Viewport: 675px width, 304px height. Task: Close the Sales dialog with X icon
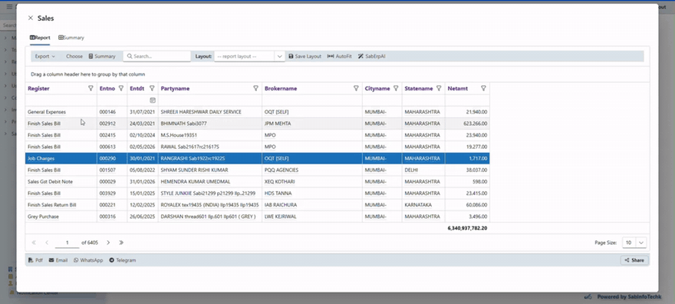click(30, 18)
